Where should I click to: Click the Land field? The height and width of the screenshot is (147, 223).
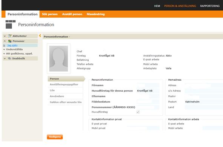click(204, 107)
